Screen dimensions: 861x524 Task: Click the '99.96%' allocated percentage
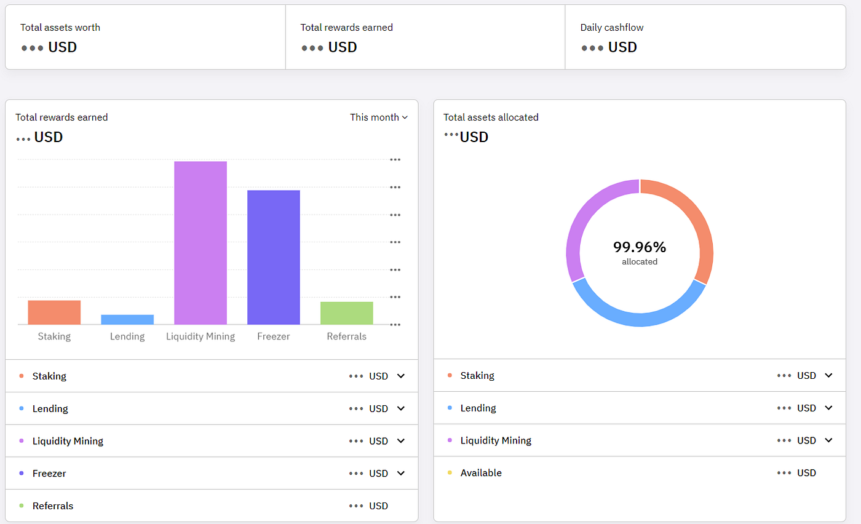click(640, 247)
